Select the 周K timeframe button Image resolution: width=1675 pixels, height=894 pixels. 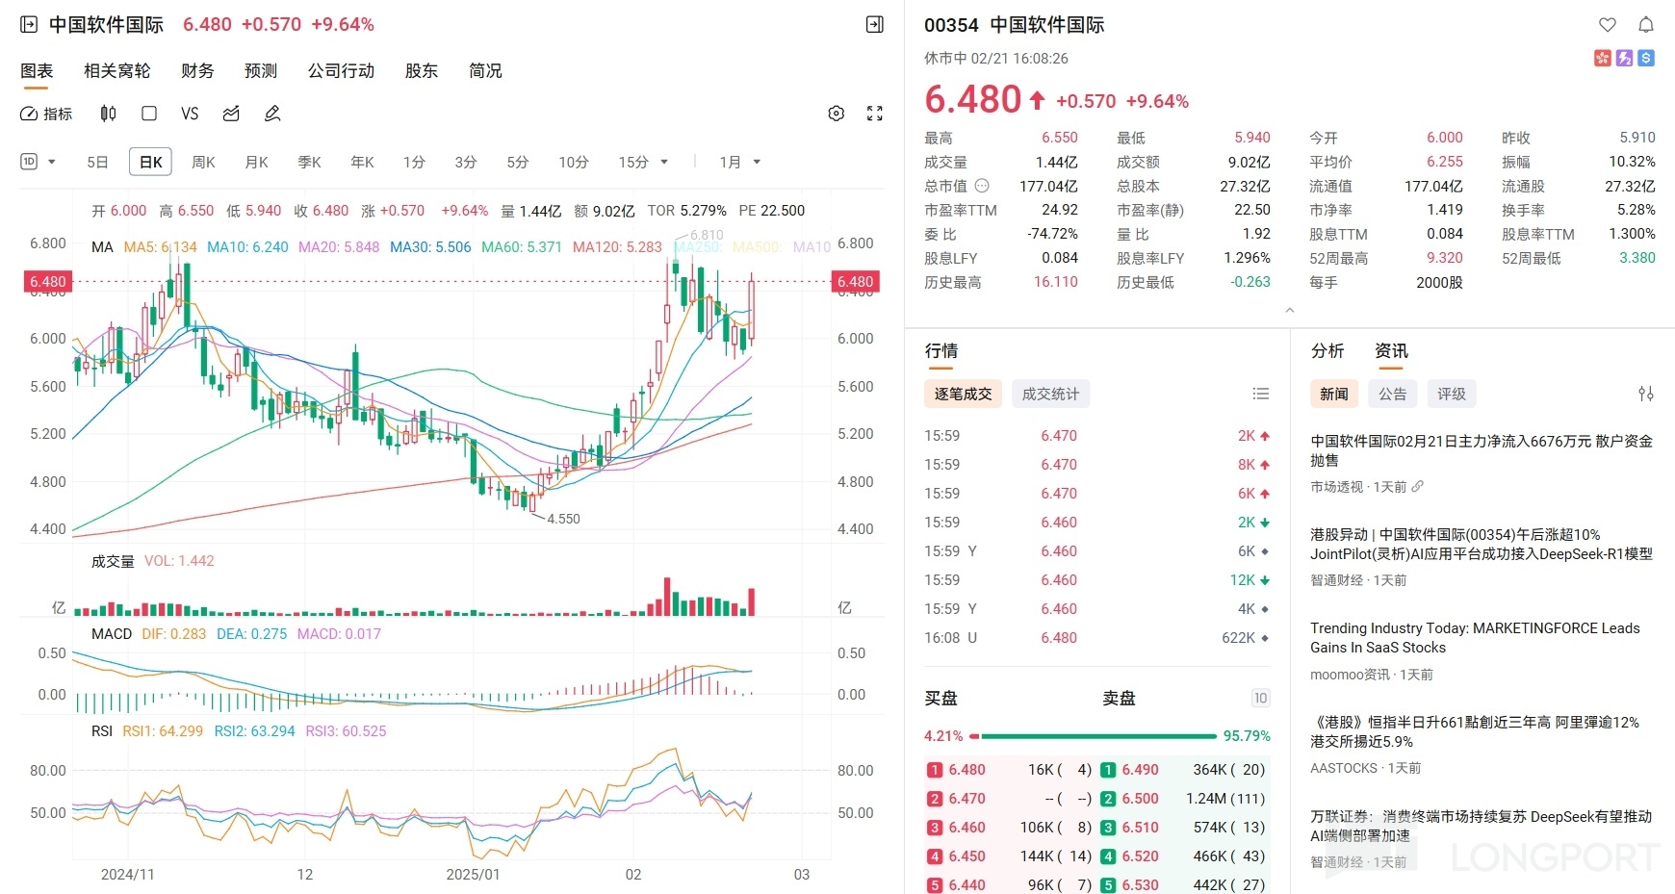[203, 162]
